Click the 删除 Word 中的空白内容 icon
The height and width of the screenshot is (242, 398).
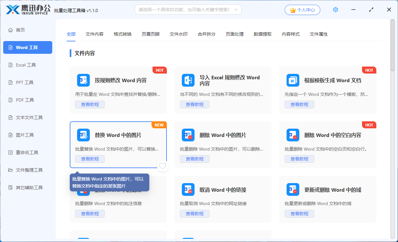tap(293, 135)
